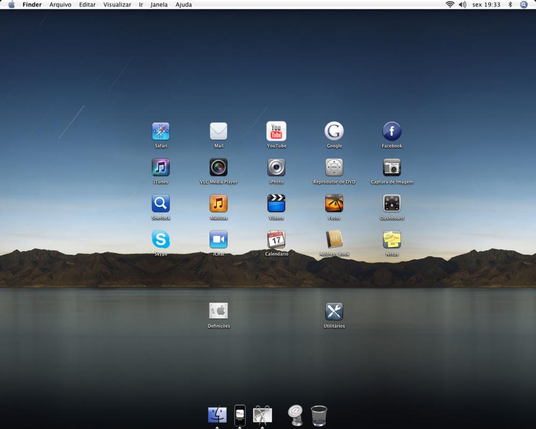Image resolution: width=536 pixels, height=429 pixels.
Task: Open the Janela menu
Action: pos(159,4)
